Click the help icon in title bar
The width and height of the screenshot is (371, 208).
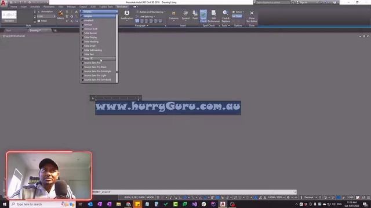click(334, 2)
